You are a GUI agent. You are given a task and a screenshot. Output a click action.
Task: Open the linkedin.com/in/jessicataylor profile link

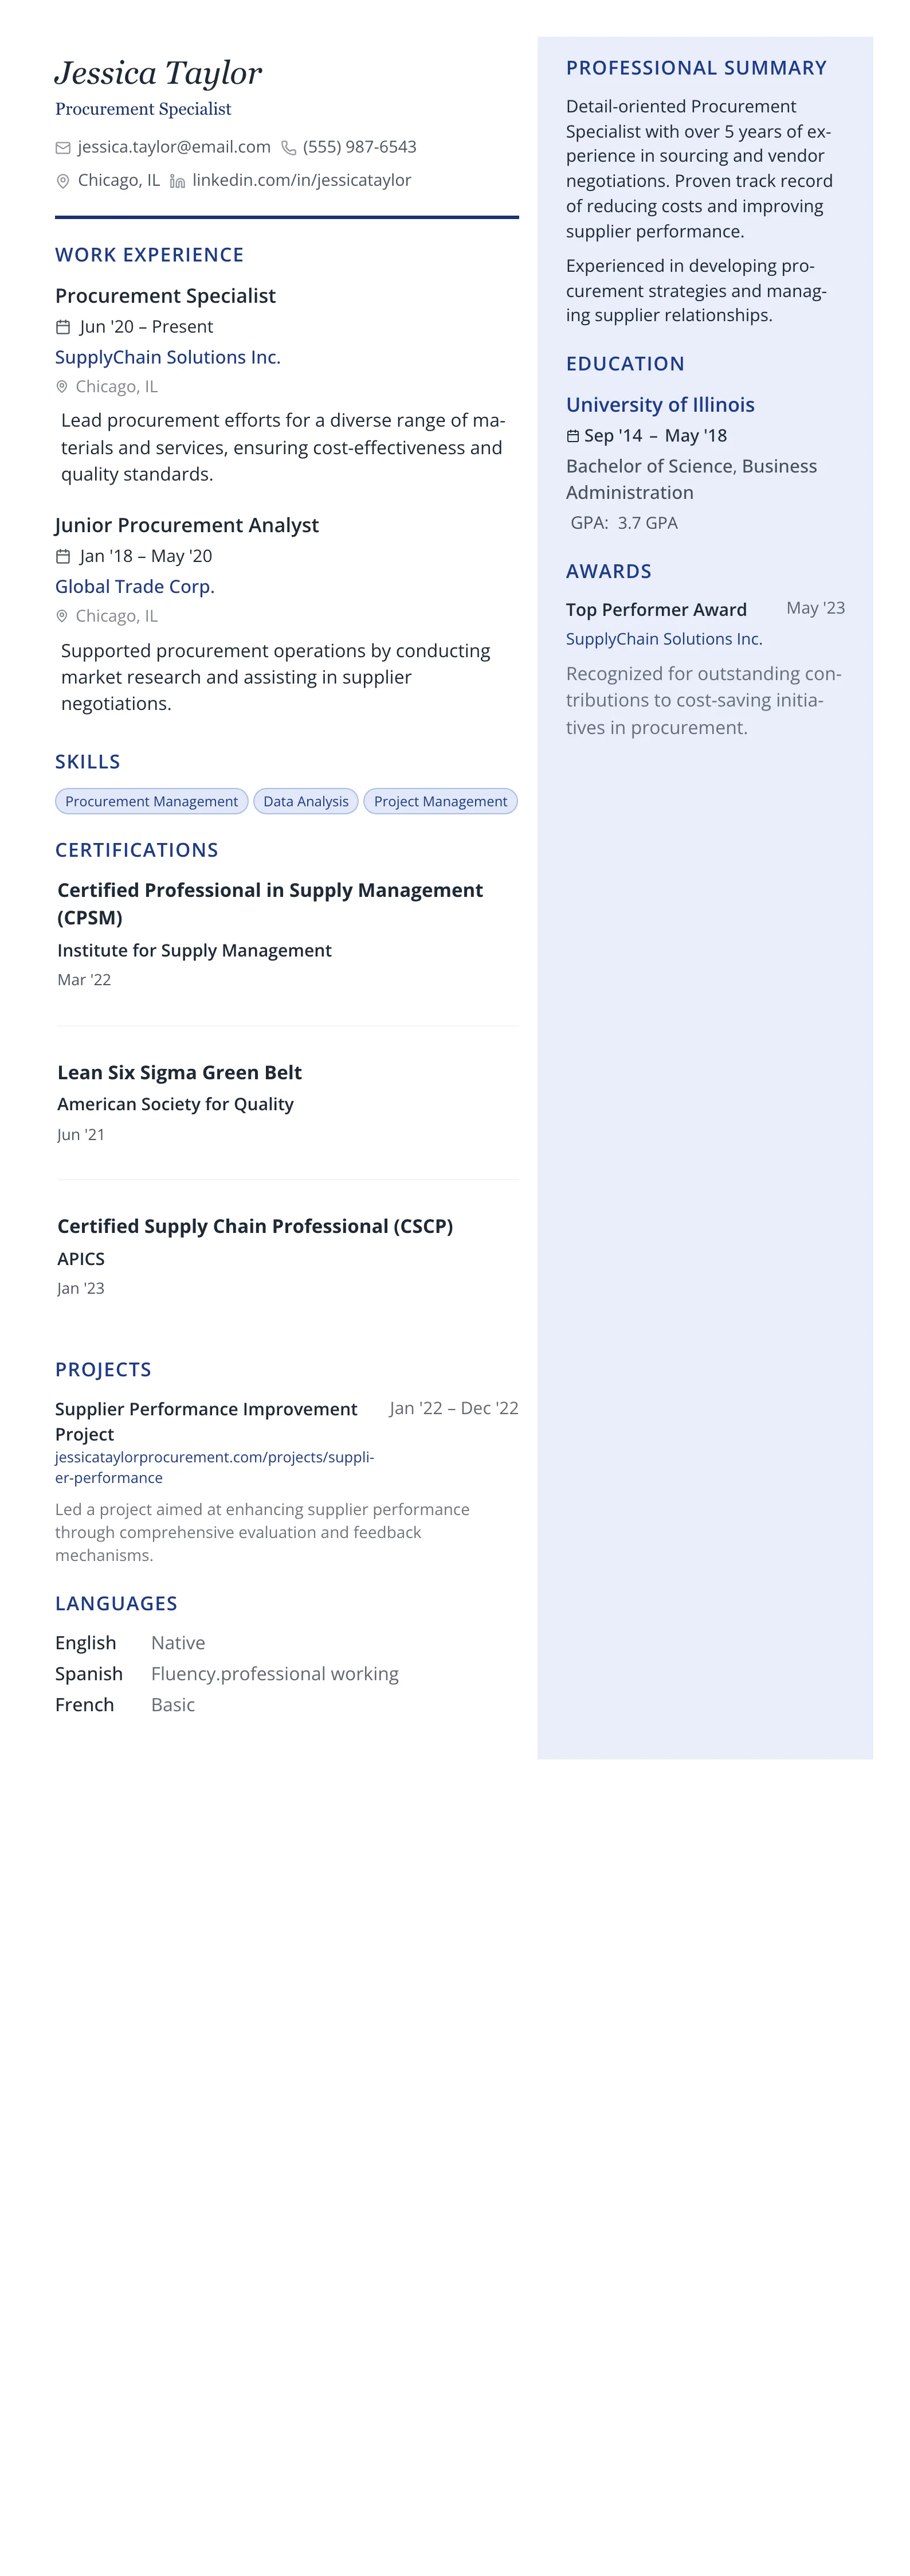click(x=301, y=180)
